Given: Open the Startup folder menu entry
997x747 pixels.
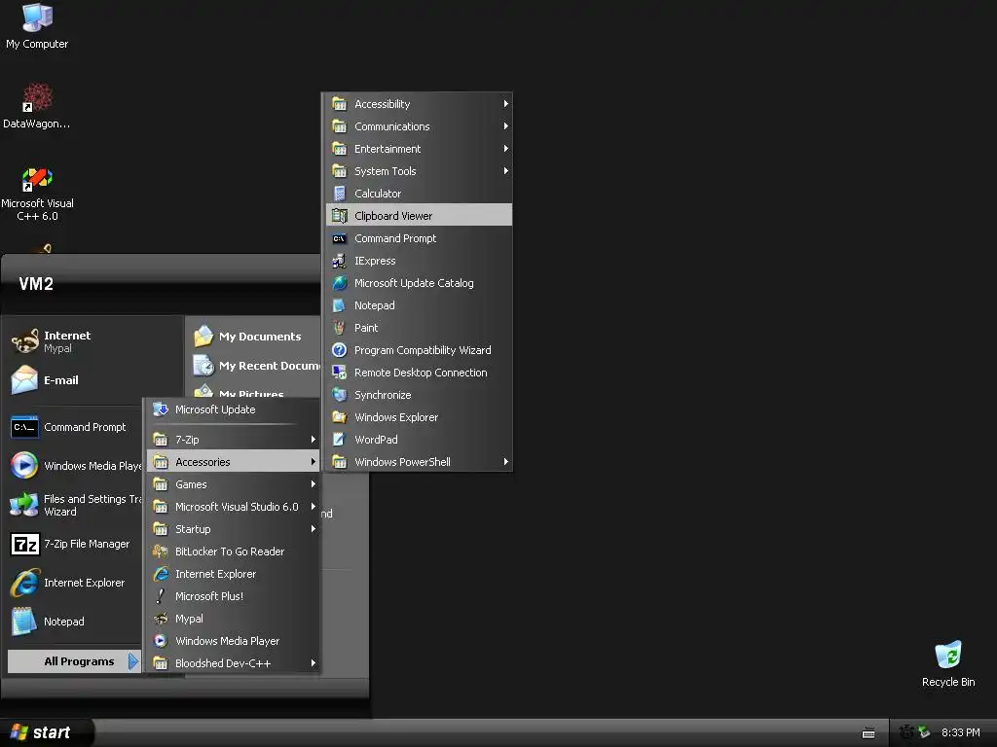Looking at the screenshot, I should (x=234, y=529).
